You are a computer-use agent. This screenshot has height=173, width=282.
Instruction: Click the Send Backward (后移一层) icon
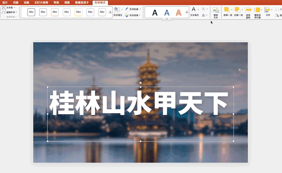click(x=237, y=10)
